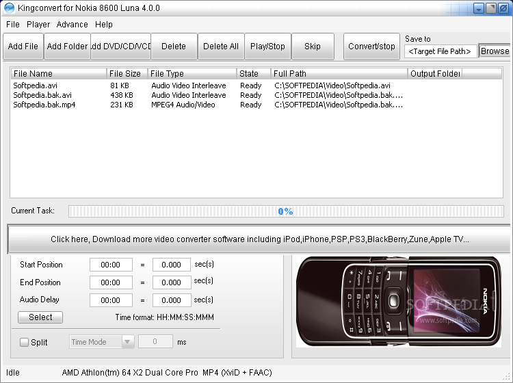513x383 pixels.
Task: Click the Current Task progress bar
Action: coord(286,211)
